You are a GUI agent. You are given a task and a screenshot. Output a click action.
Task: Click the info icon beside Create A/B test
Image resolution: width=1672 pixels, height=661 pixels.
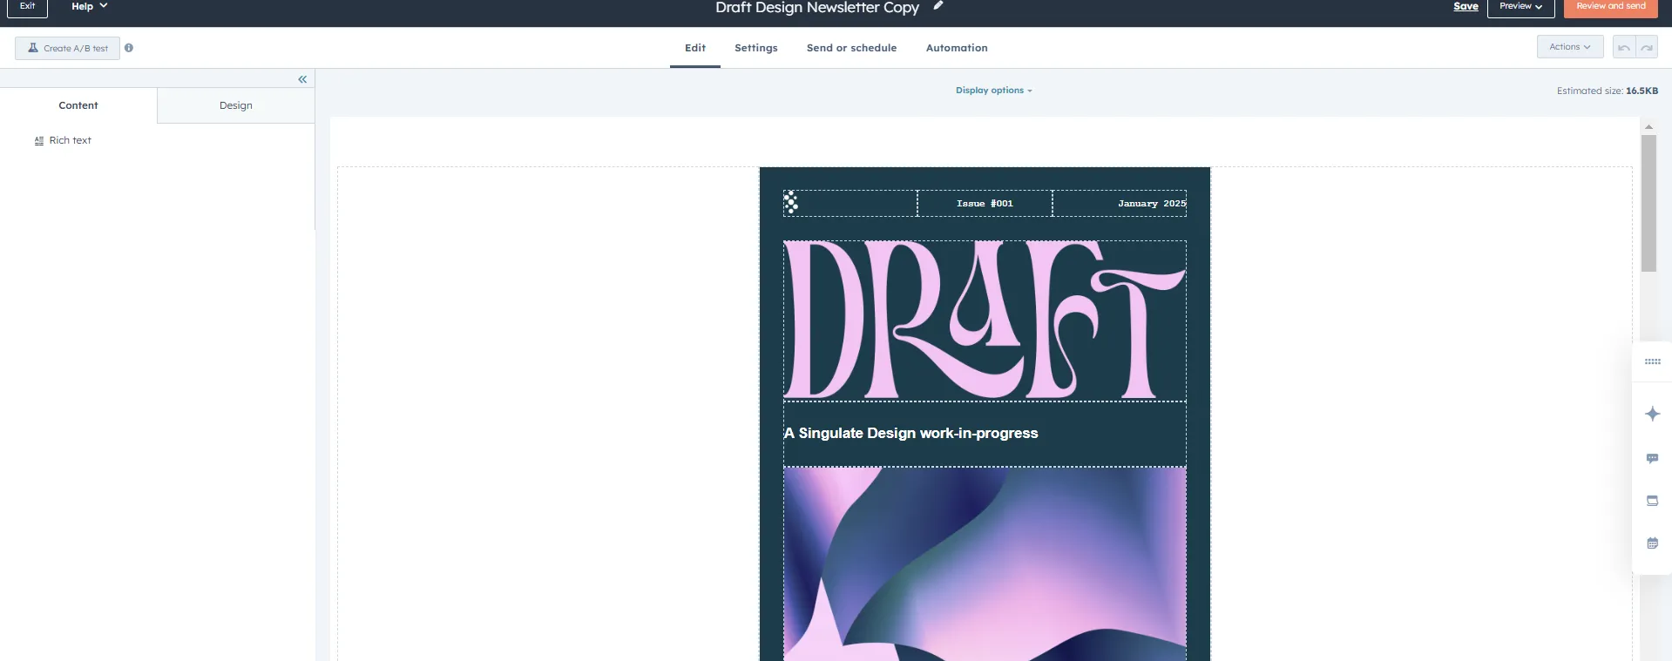129,48
